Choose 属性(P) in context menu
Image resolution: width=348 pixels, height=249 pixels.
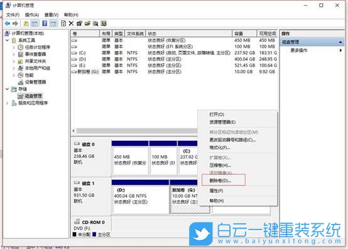[x=237, y=191]
